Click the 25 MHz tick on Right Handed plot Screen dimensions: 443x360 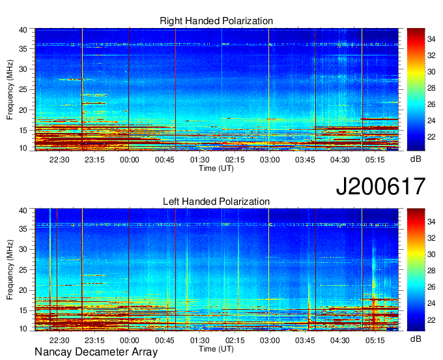click(x=23, y=89)
